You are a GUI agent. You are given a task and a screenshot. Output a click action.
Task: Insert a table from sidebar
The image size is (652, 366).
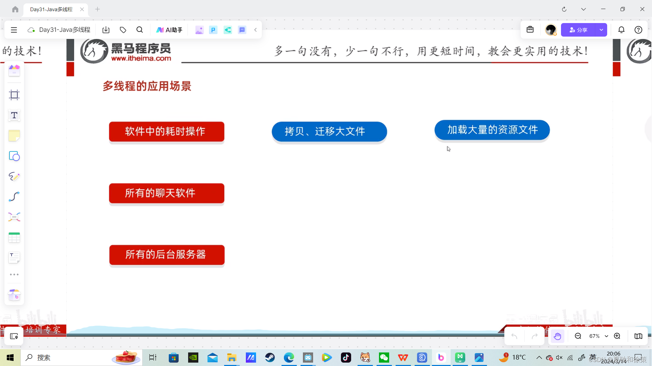(x=14, y=238)
